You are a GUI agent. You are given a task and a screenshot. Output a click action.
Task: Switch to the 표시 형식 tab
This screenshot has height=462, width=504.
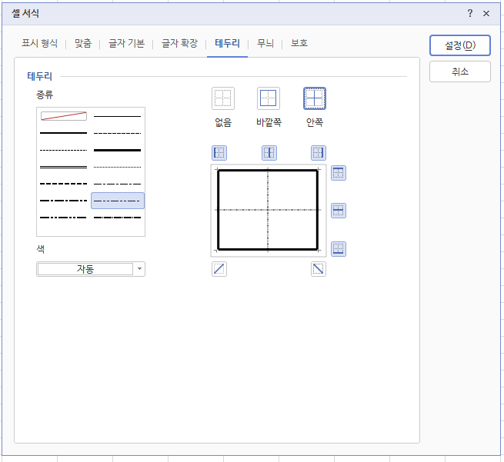[x=39, y=43]
